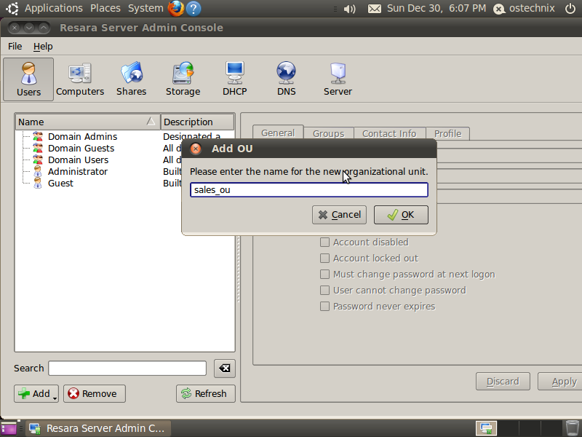
Task: Cancel the Add OU dialog
Action: point(339,215)
